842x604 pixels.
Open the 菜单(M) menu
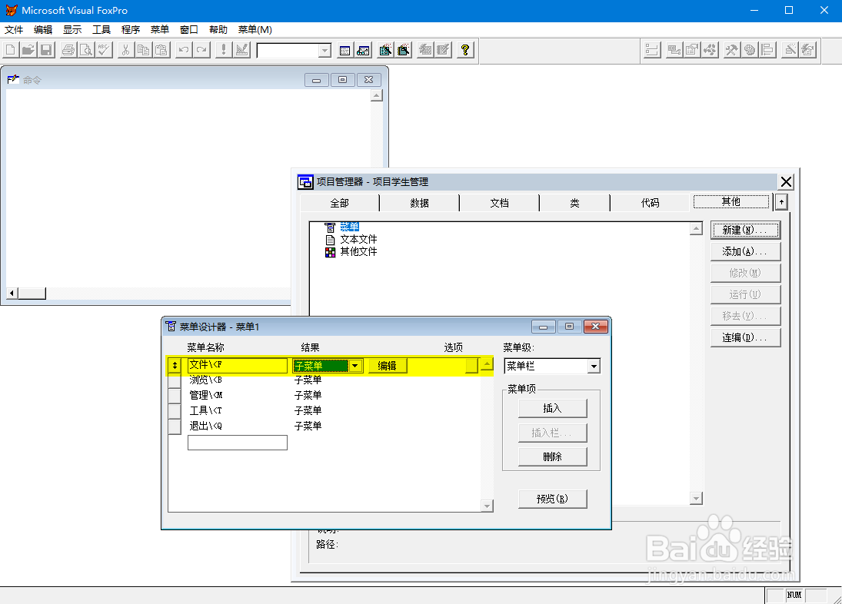pos(255,29)
